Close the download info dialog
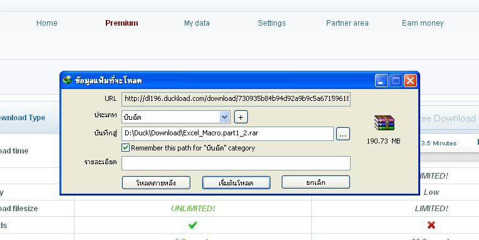This screenshot has height=240, width=479. tap(411, 81)
